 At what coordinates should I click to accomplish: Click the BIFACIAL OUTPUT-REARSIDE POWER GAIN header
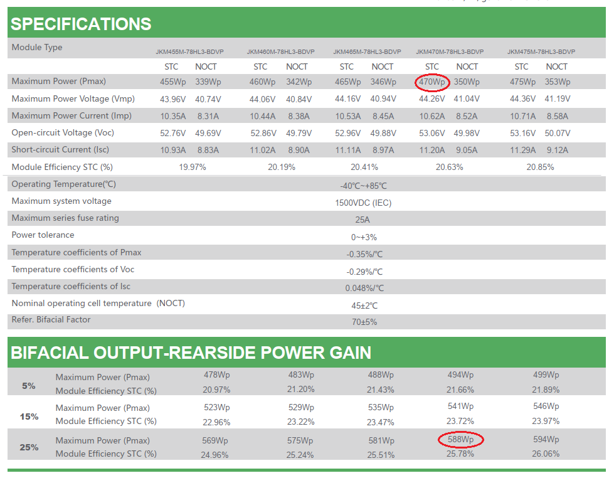[x=191, y=353]
